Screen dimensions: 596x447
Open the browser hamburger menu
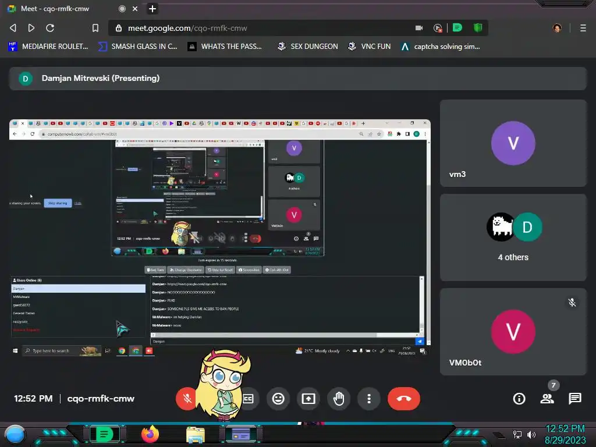(x=583, y=28)
